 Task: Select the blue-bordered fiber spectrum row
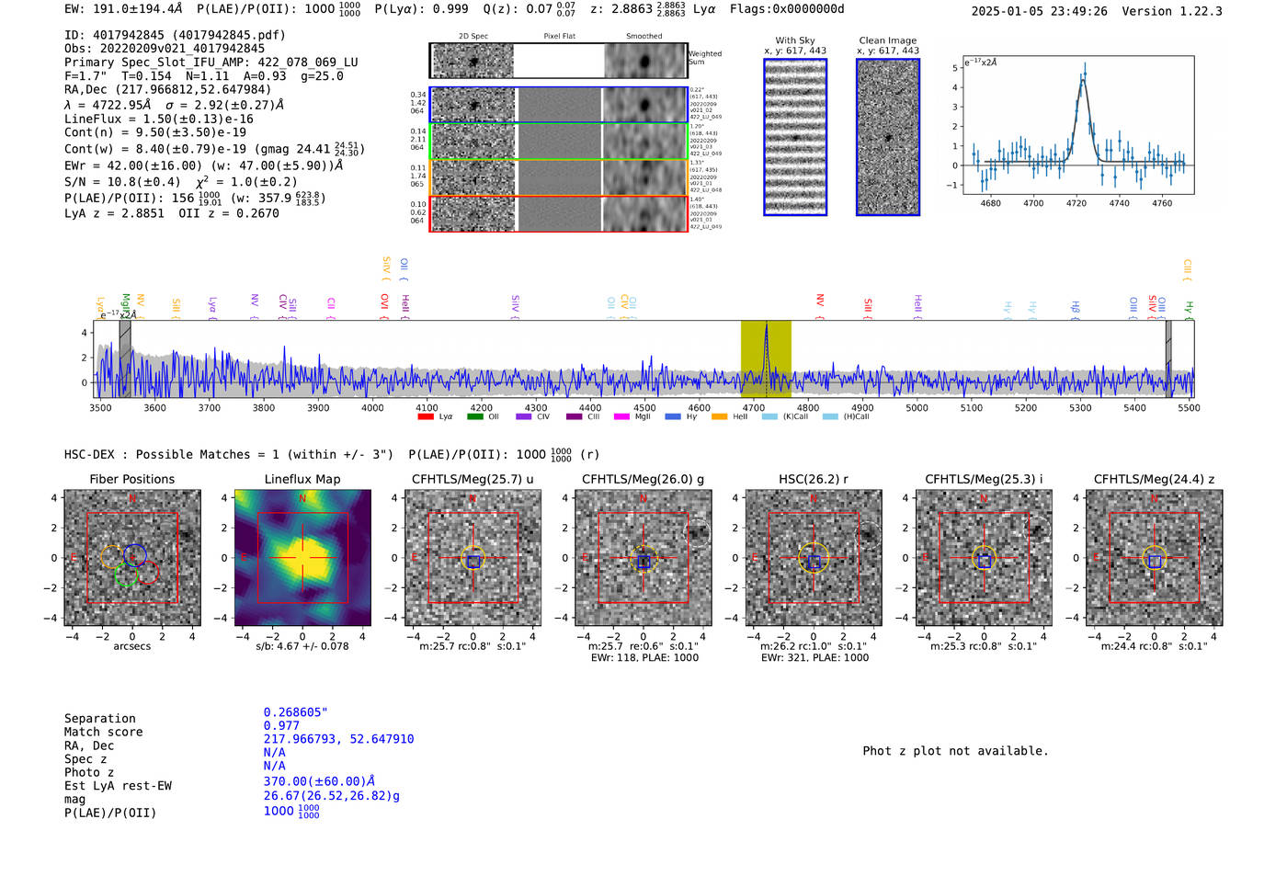point(558,105)
